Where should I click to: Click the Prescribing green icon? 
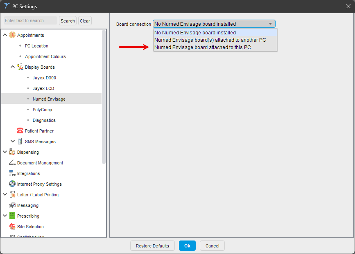pos(12,216)
